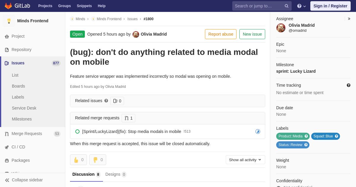Open Labels in sidebar
The width and height of the screenshot is (356, 187).
coord(18,97)
